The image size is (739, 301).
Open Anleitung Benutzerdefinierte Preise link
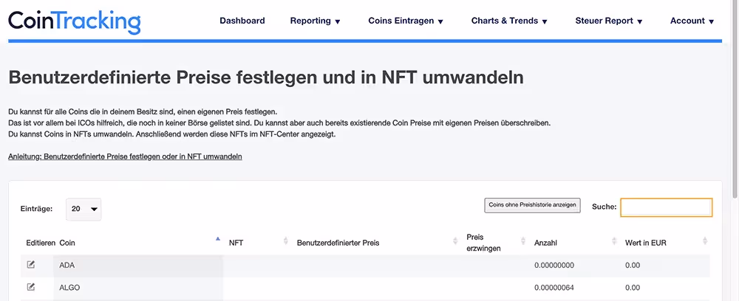click(x=125, y=156)
